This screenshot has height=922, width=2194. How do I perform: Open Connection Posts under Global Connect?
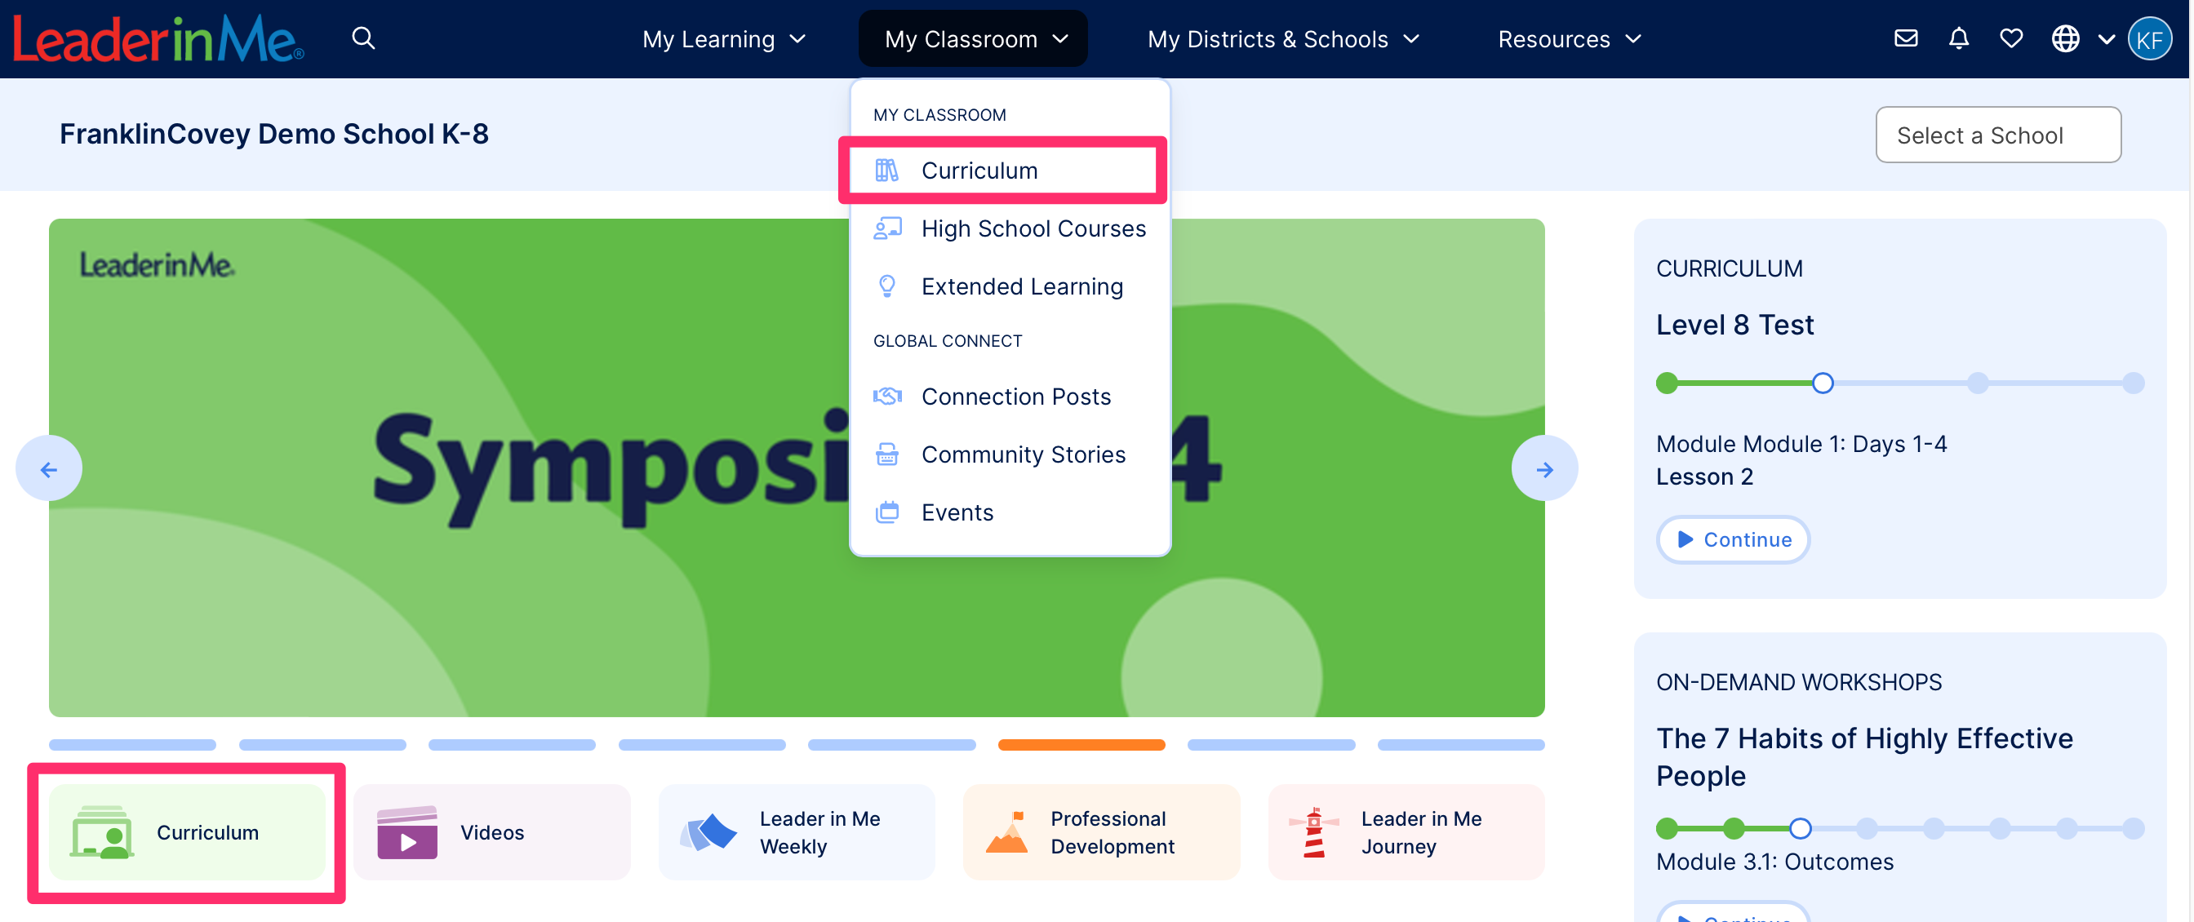pos(1016,396)
